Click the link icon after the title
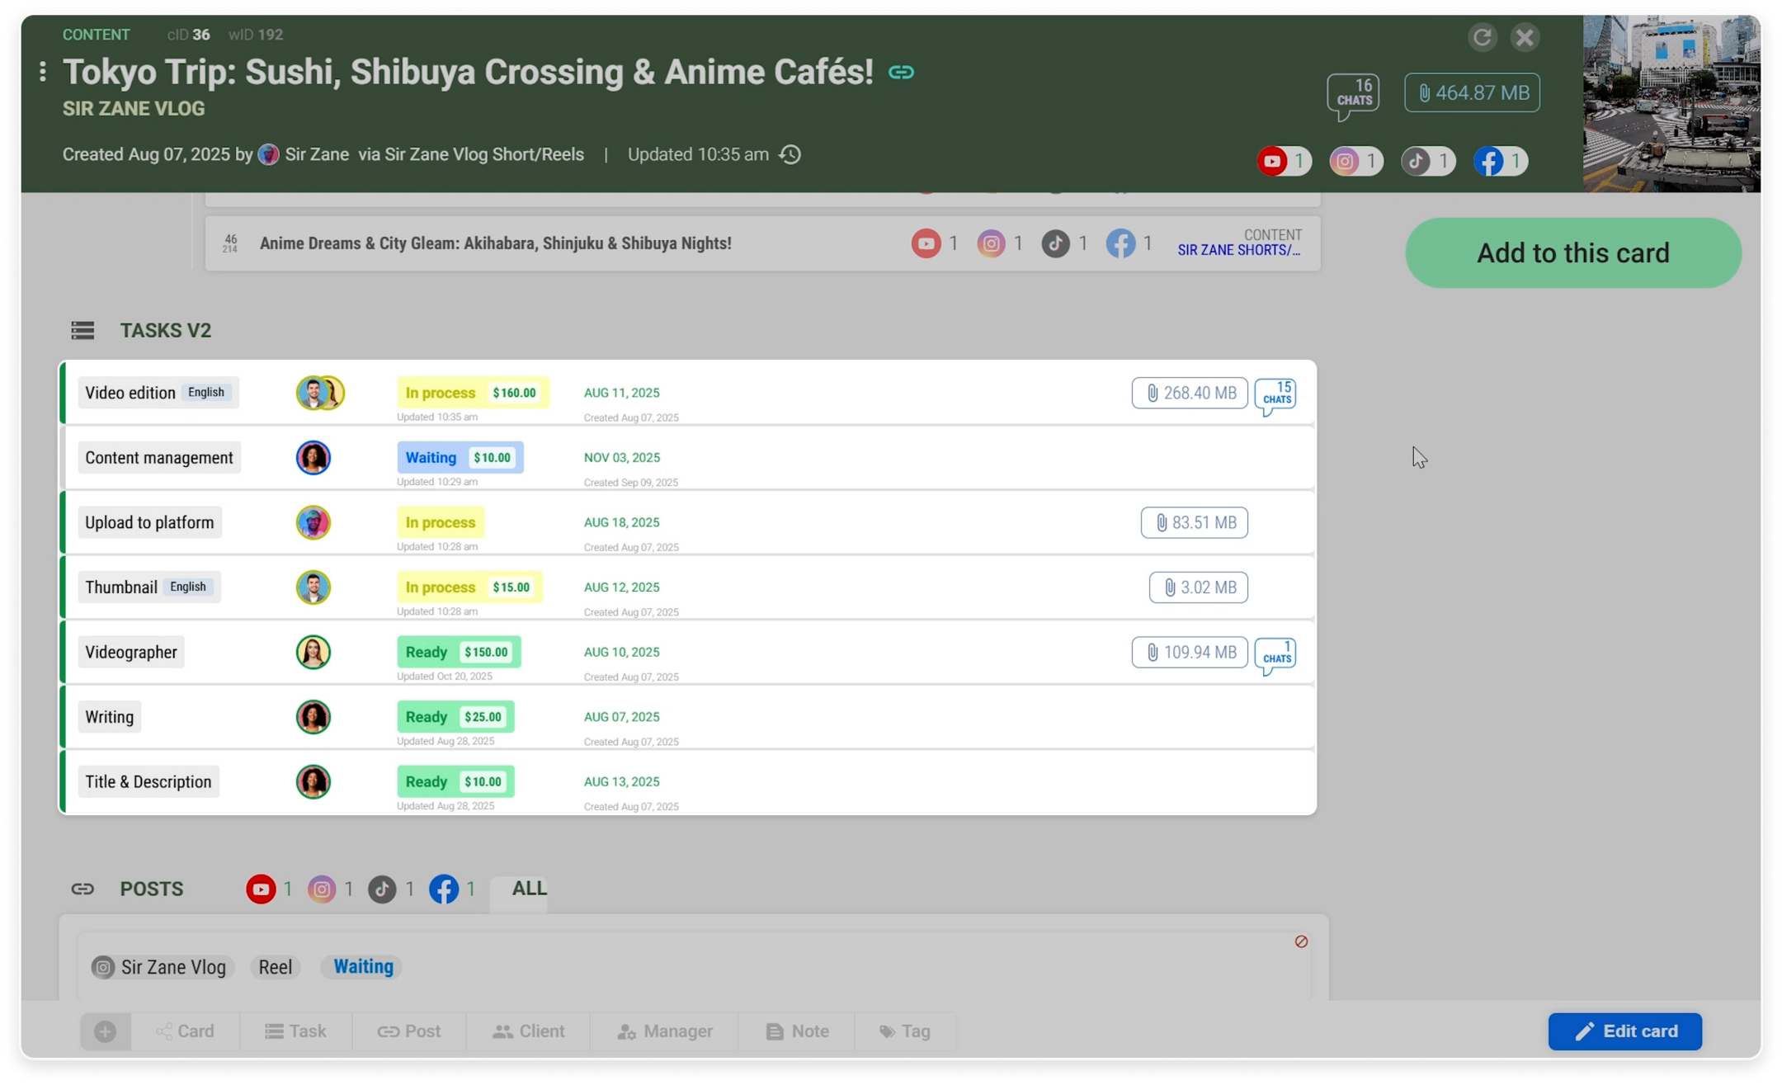 point(901,73)
